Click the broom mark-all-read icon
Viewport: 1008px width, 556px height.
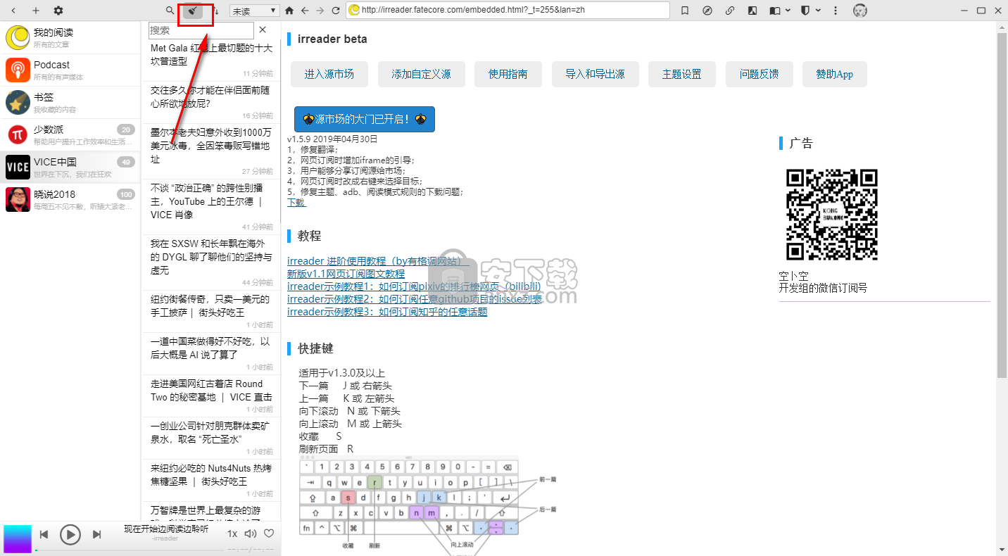tap(193, 11)
